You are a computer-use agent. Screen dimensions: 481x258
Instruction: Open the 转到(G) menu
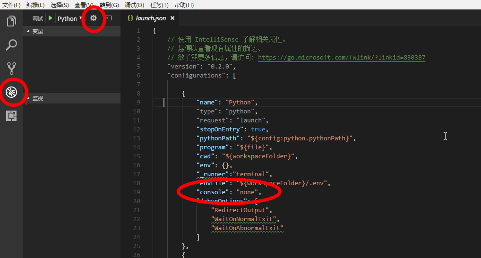(109, 5)
